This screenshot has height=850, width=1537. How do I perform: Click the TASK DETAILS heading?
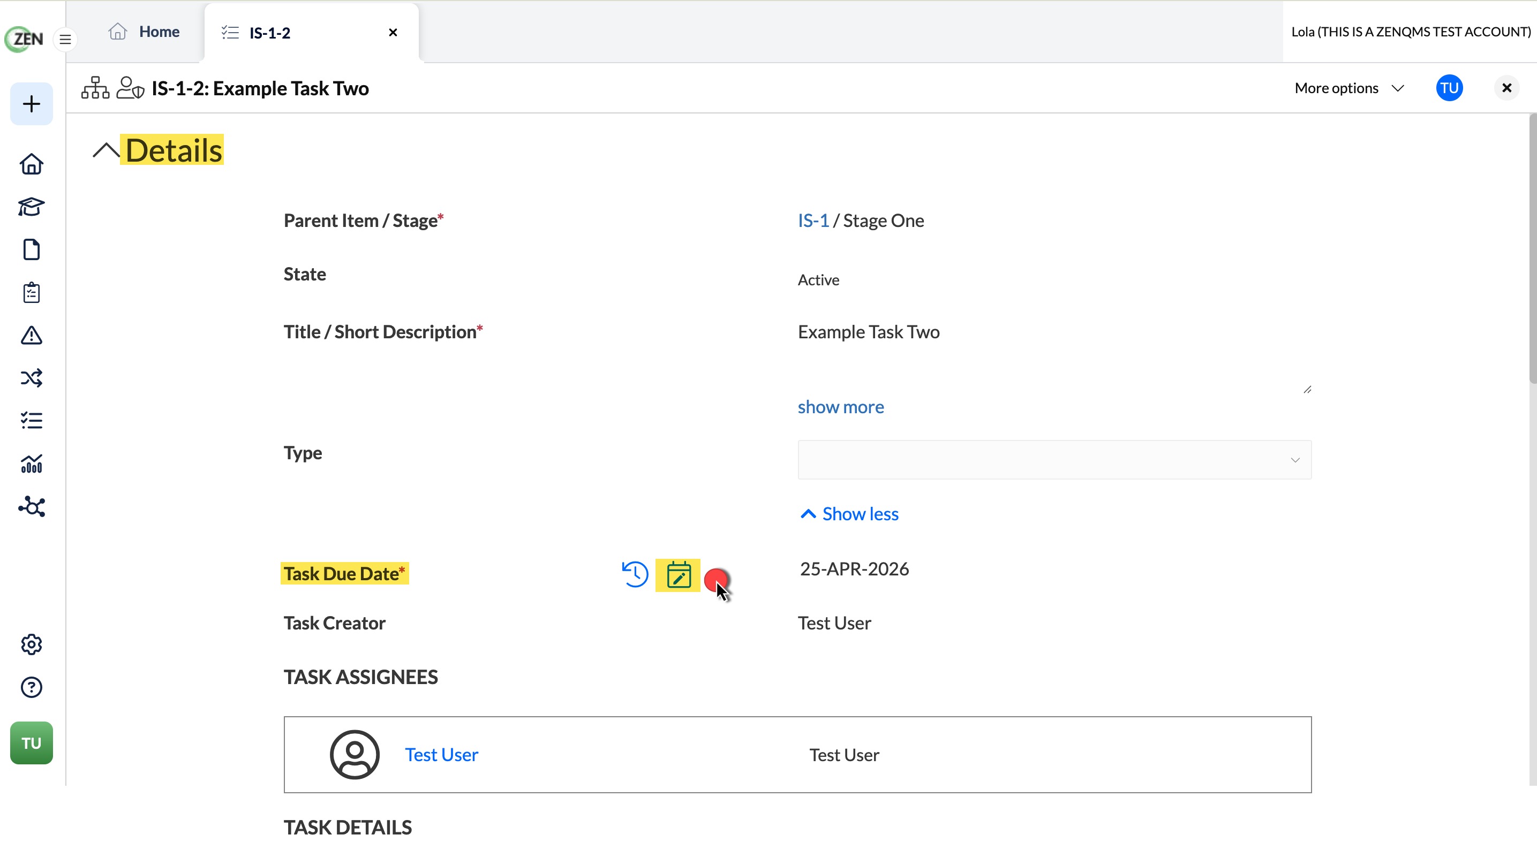point(347,828)
